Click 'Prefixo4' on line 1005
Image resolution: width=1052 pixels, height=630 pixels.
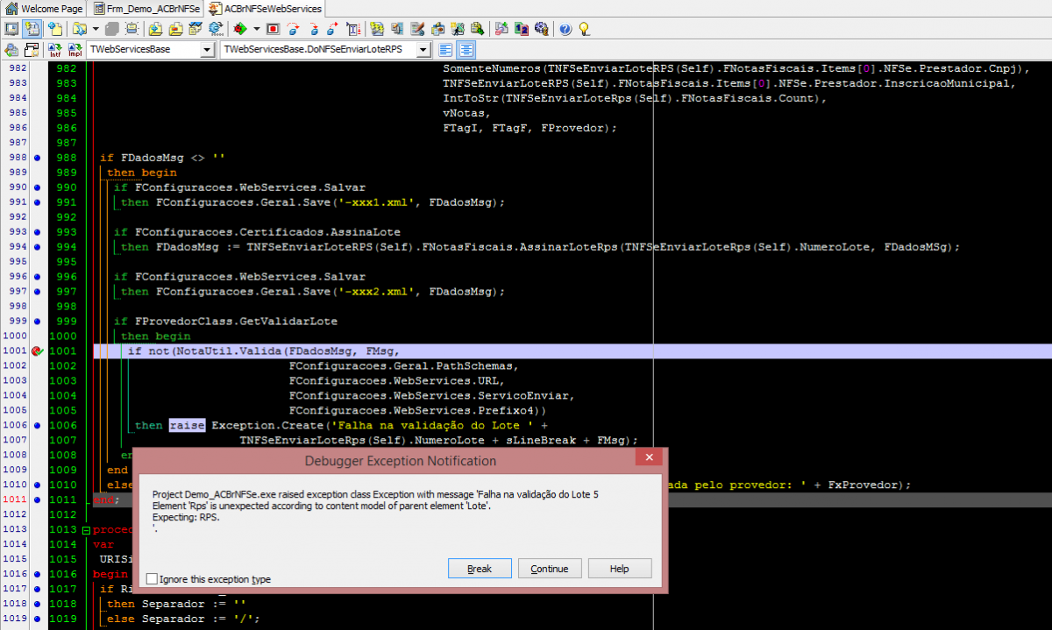(506, 411)
